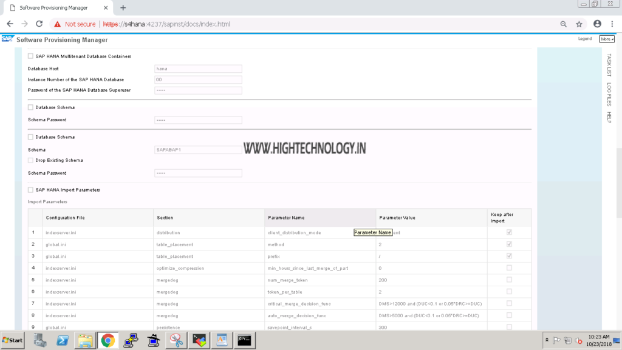Launch Server Manager from the taskbar
This screenshot has height=350, width=622.
39,340
